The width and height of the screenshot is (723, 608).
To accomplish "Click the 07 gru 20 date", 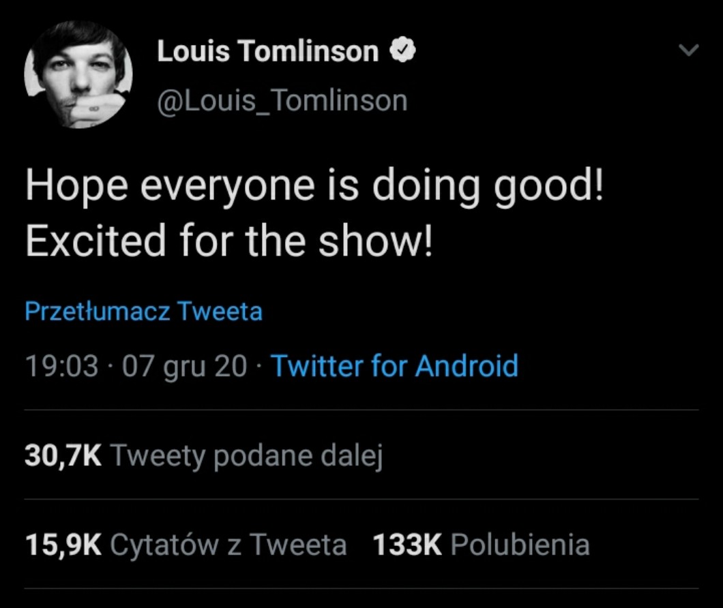I will (184, 367).
